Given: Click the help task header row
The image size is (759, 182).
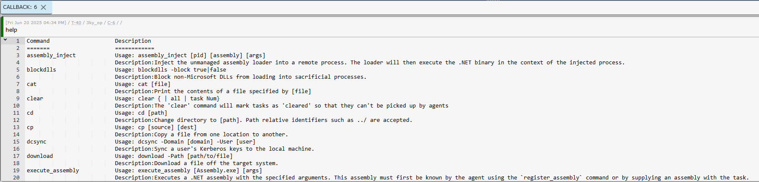Looking at the screenshot, I should 381,26.
